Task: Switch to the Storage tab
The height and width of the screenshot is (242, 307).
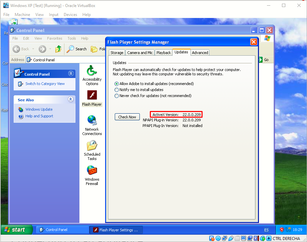Action: pos(117,53)
